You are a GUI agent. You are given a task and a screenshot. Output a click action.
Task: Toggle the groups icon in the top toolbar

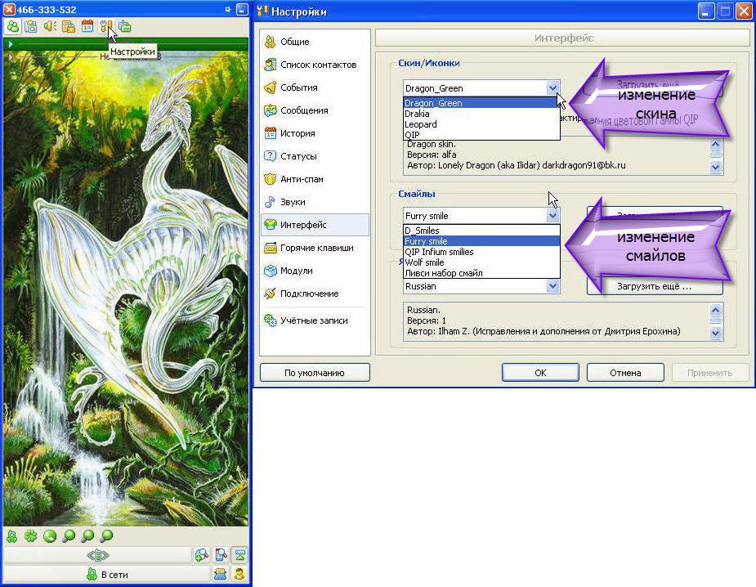click(x=30, y=26)
